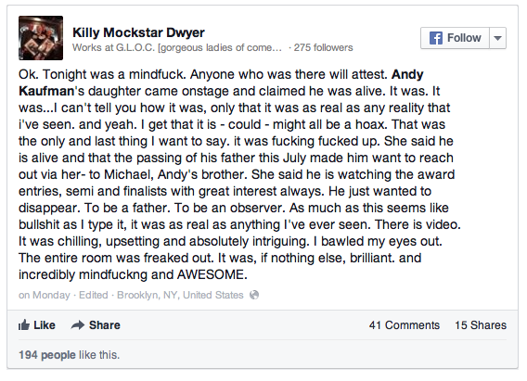View the post's Edited history
The image size is (527, 381).
click(94, 295)
